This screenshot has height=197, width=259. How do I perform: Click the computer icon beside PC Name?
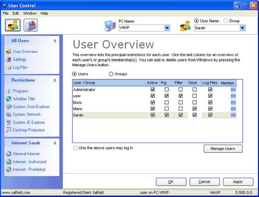pyautogui.click(x=110, y=26)
